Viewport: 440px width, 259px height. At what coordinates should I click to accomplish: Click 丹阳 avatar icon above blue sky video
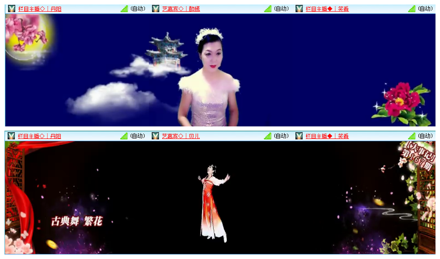coord(12,9)
